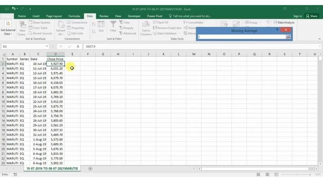Image resolution: width=323 pixels, height=182 pixels.
Task: Click the Save icon in quick access
Action: coord(7,9)
